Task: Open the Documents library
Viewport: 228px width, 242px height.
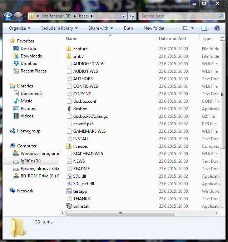Action: (x=31, y=94)
